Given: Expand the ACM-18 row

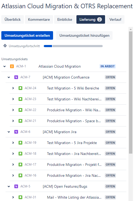Looking at the screenshot, I should 13,154.
